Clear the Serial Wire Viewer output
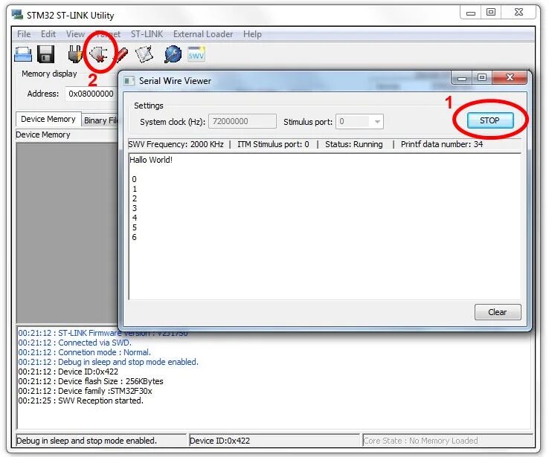 pyautogui.click(x=498, y=312)
